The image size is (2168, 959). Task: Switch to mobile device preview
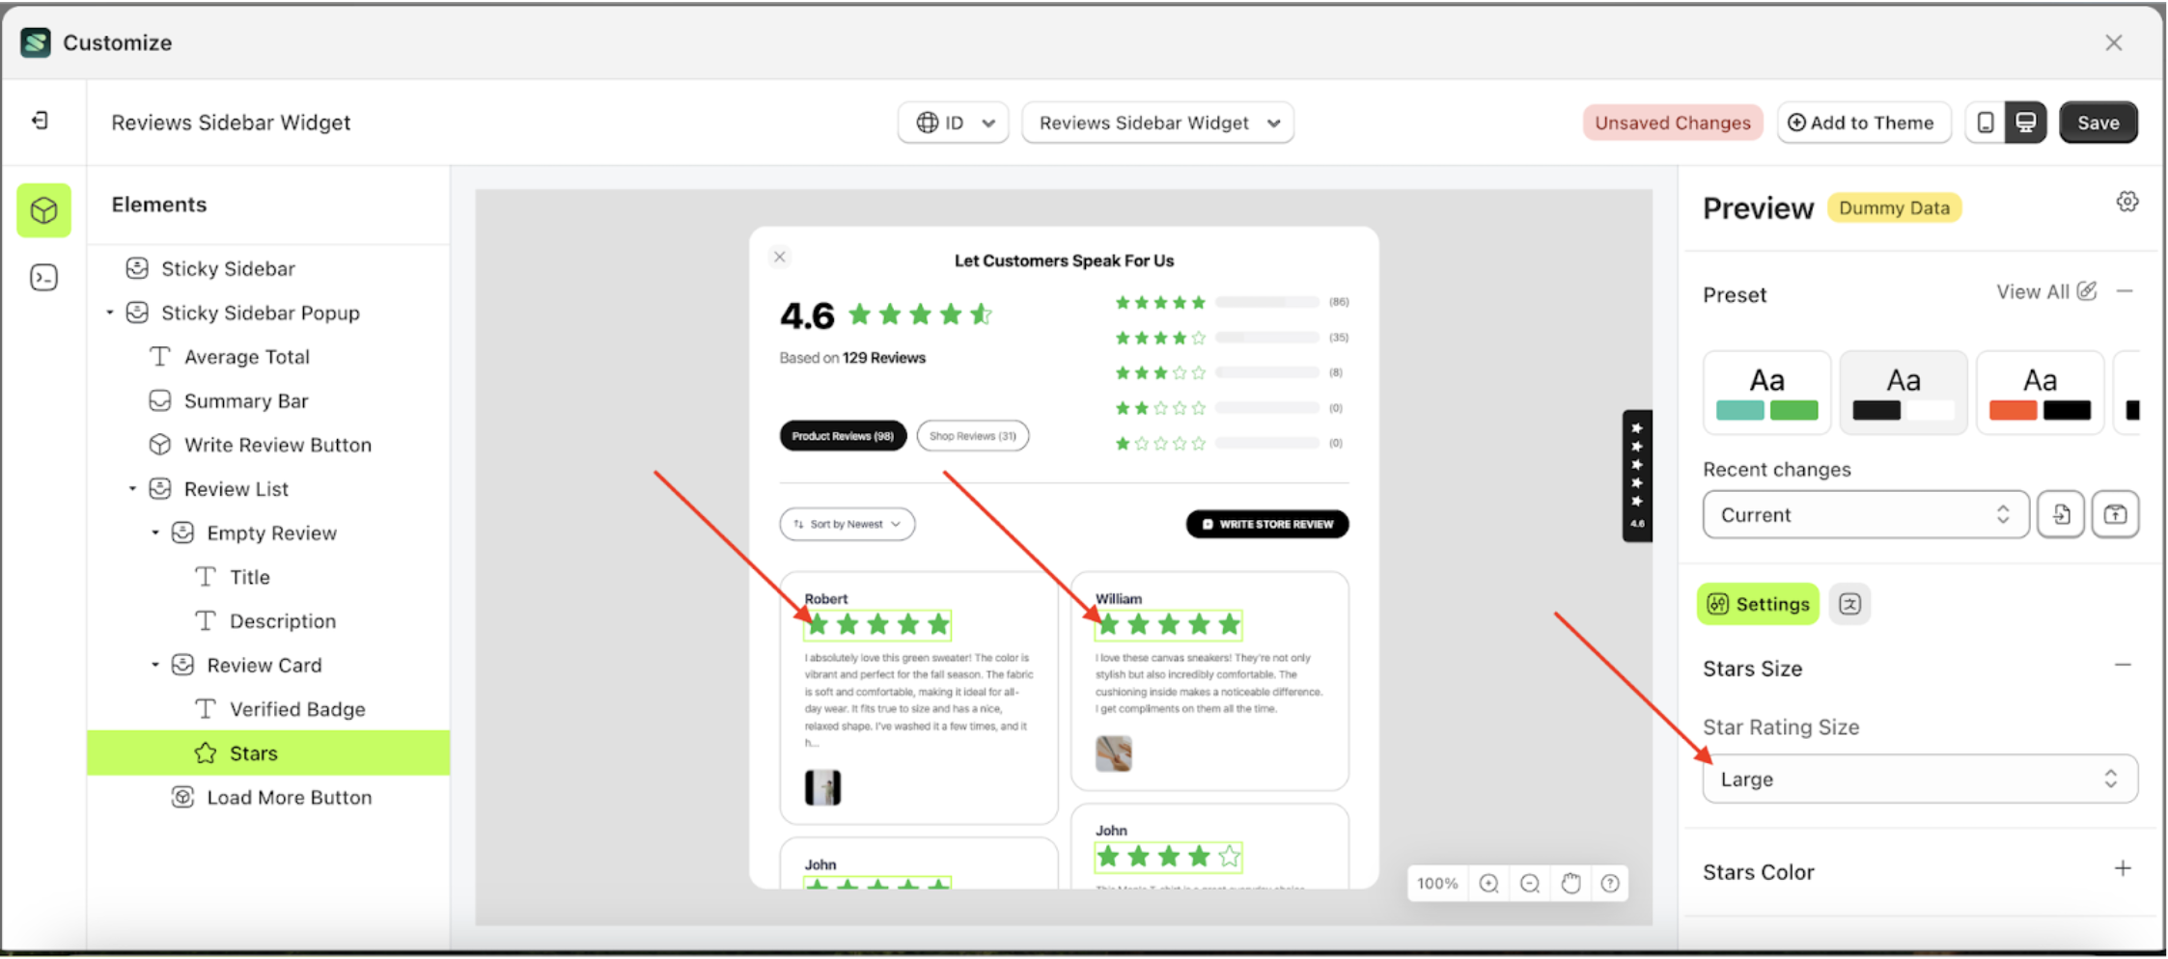point(1986,123)
